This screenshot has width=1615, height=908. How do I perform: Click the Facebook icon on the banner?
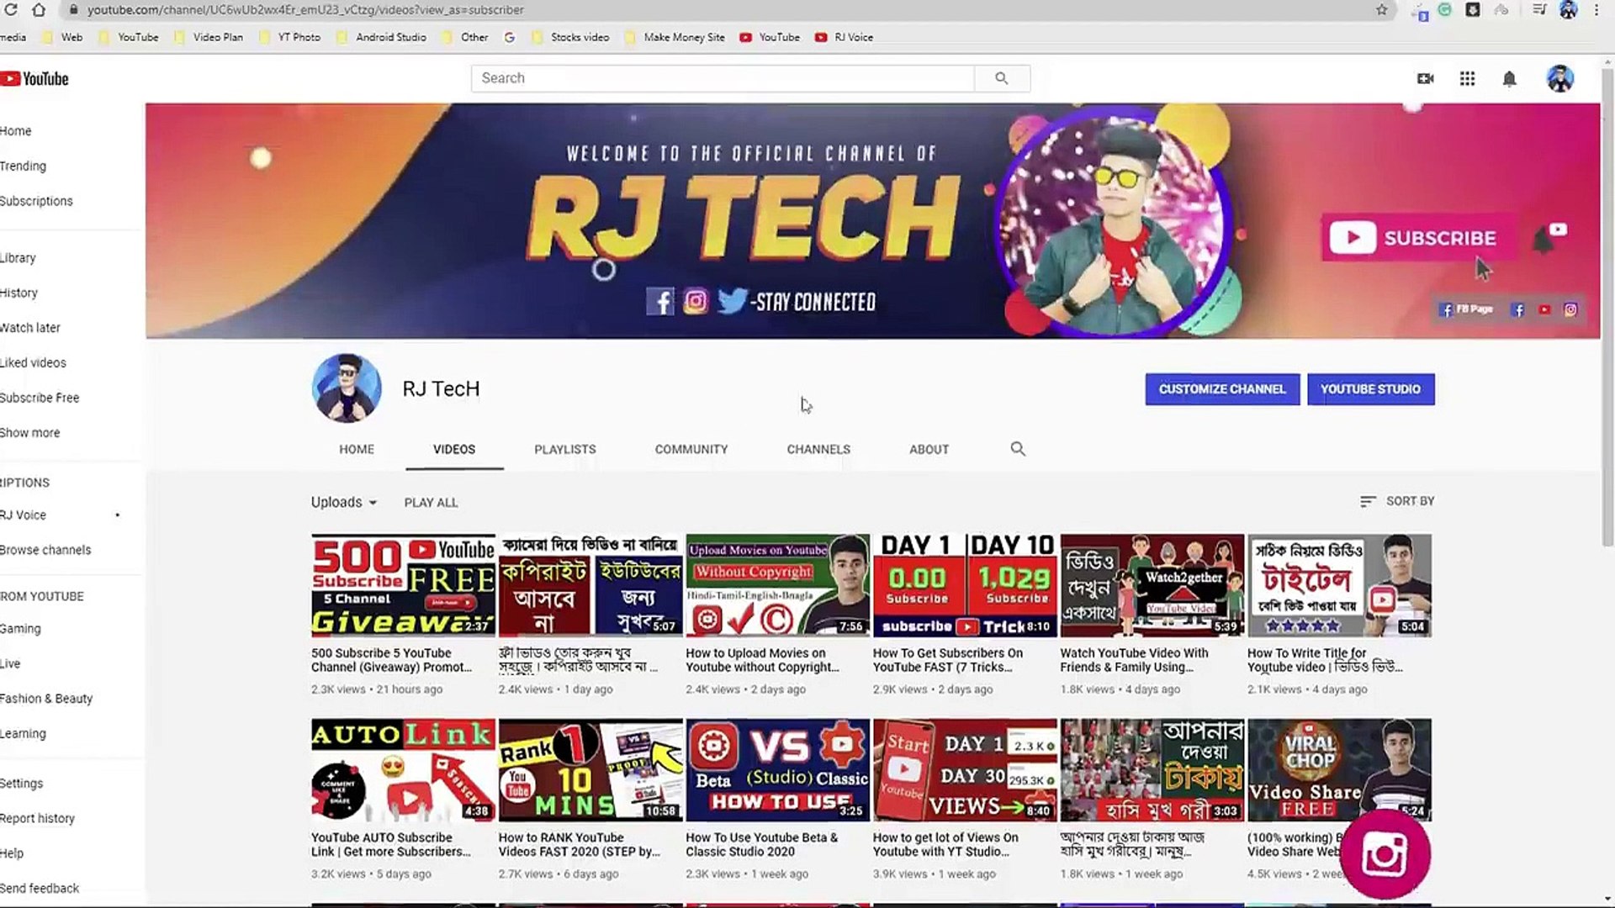coord(660,301)
